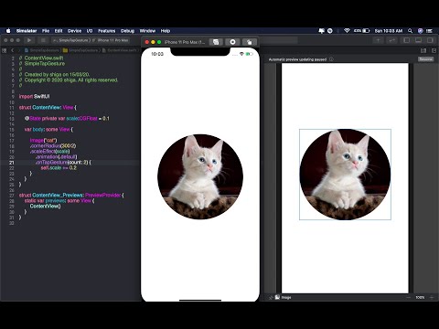Click the Image label in canvas footer
Screen dimensions: 439x329
coord(286,297)
